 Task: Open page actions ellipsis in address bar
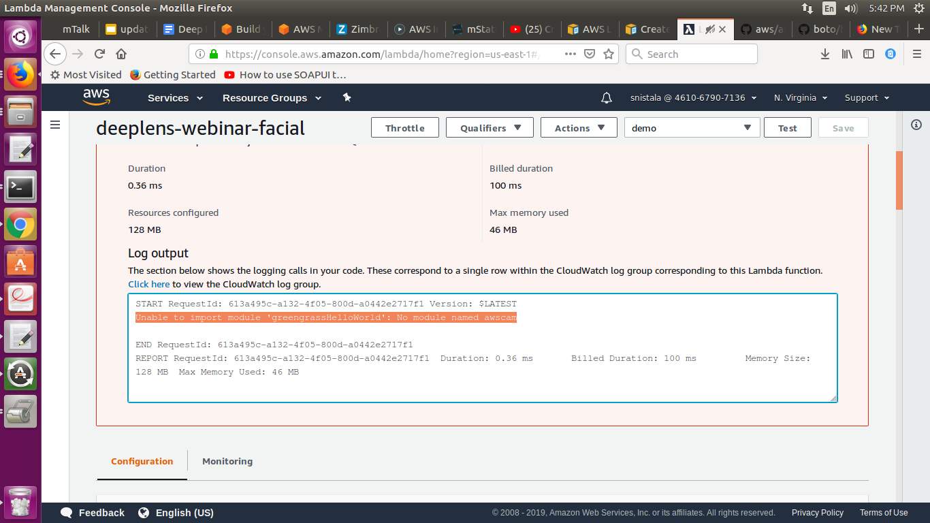(x=571, y=54)
